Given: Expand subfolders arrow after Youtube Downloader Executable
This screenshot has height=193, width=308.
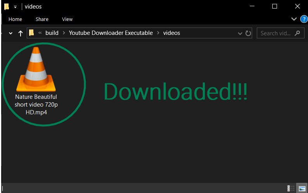Looking at the screenshot, I should [158, 33].
